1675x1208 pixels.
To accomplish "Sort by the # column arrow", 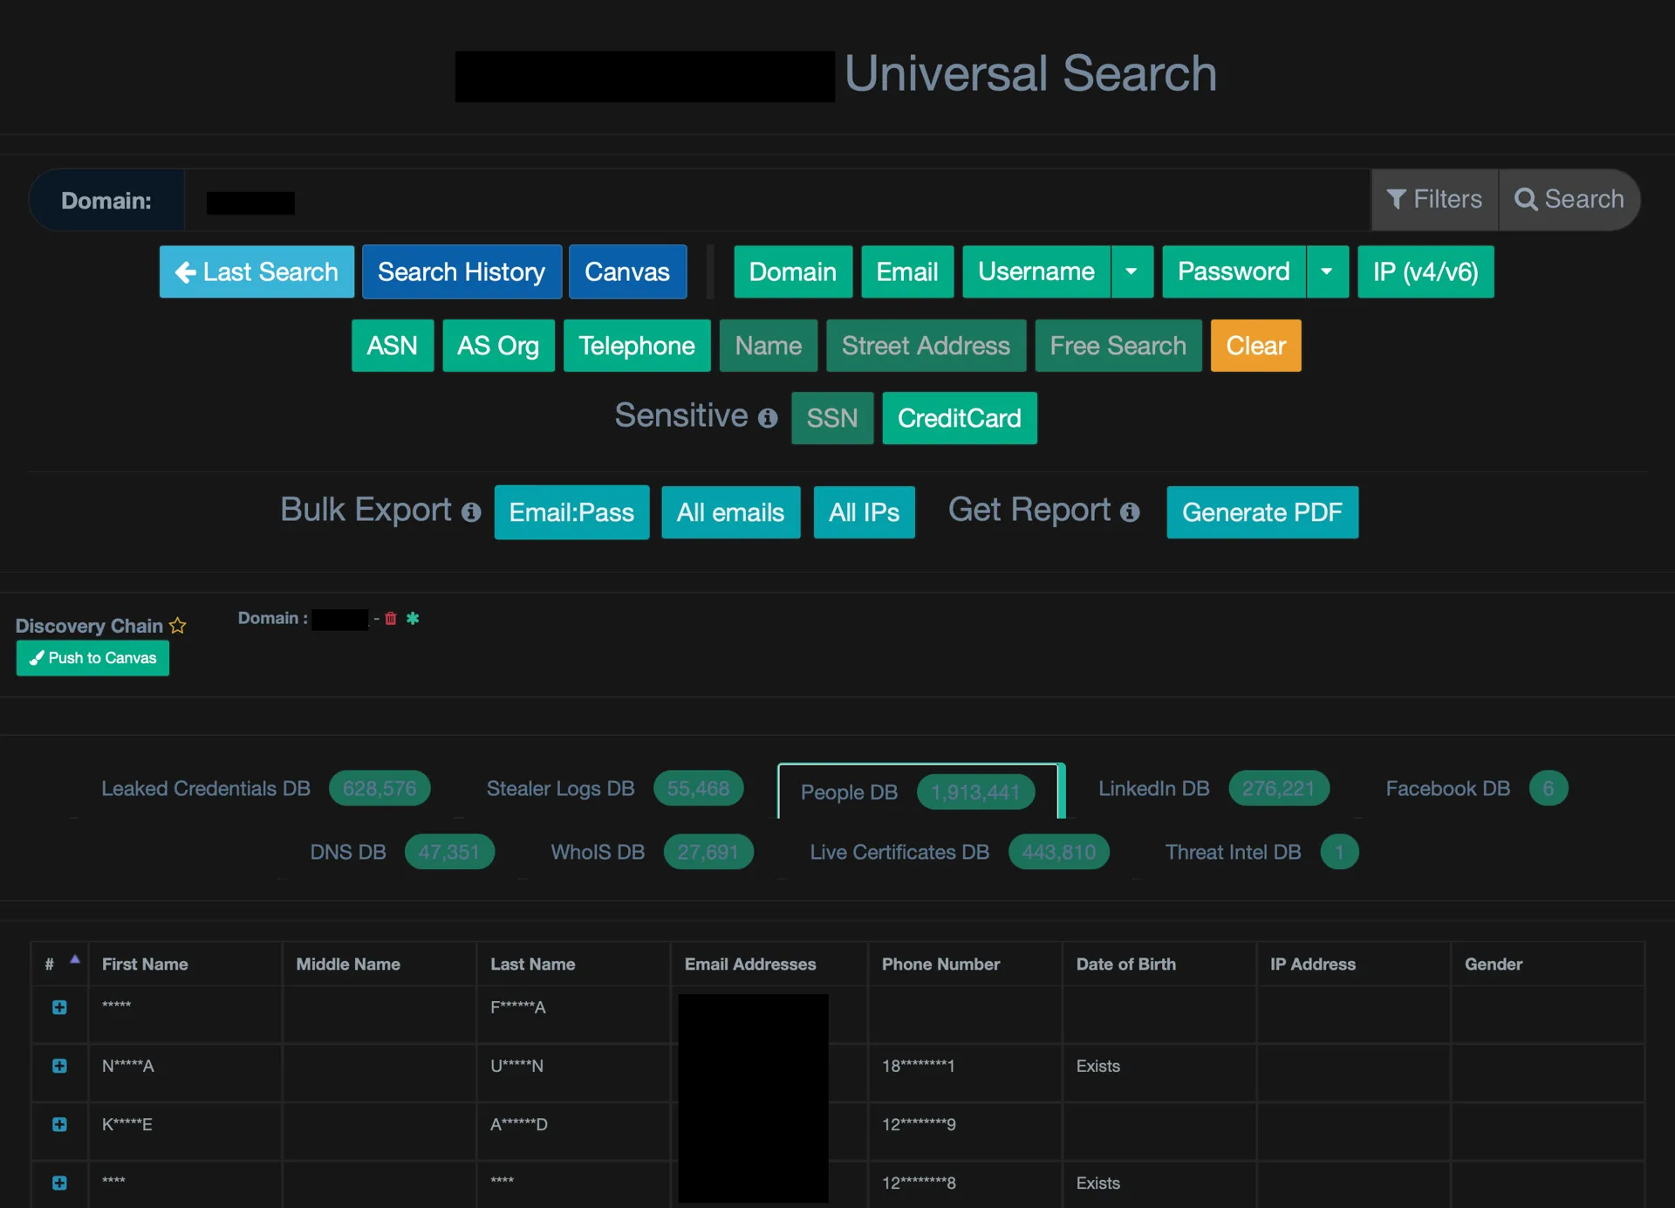I will [75, 959].
